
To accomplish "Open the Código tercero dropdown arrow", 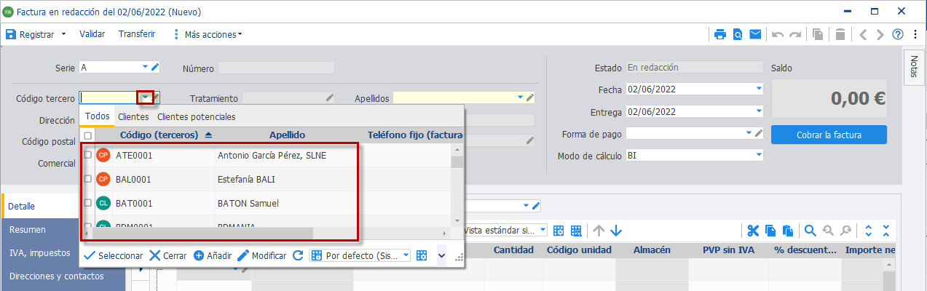I will click(146, 97).
